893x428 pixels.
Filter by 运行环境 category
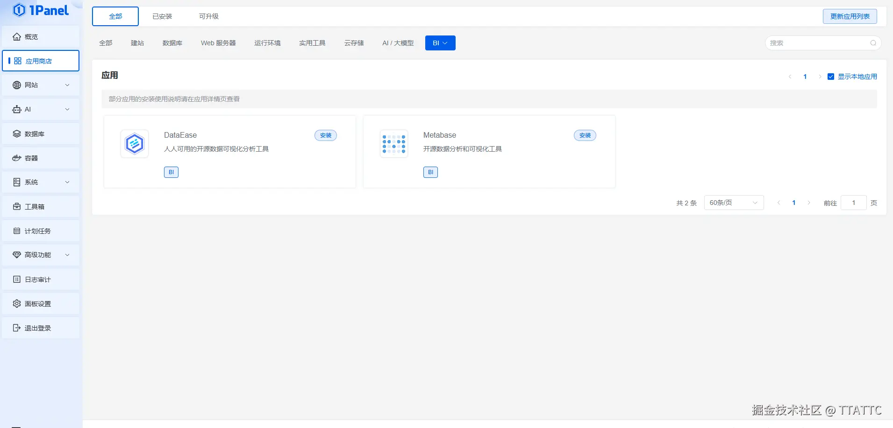(x=267, y=43)
